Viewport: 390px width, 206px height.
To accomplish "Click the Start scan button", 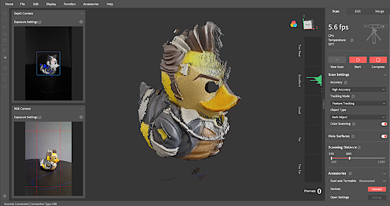I will tap(358, 59).
